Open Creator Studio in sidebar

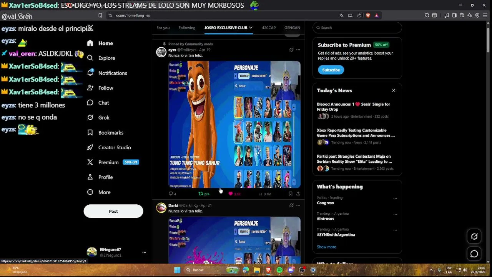pos(109,147)
